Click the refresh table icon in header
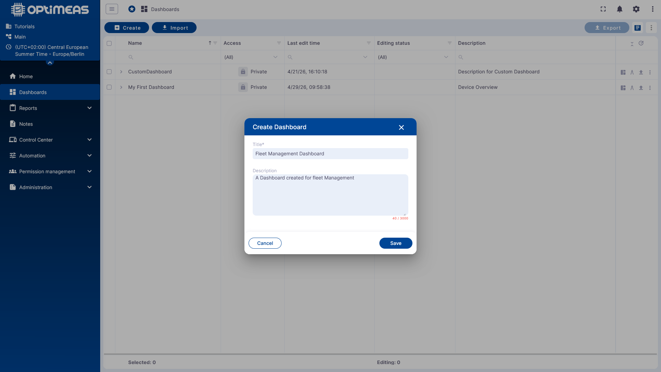The height and width of the screenshot is (372, 661). [641, 43]
